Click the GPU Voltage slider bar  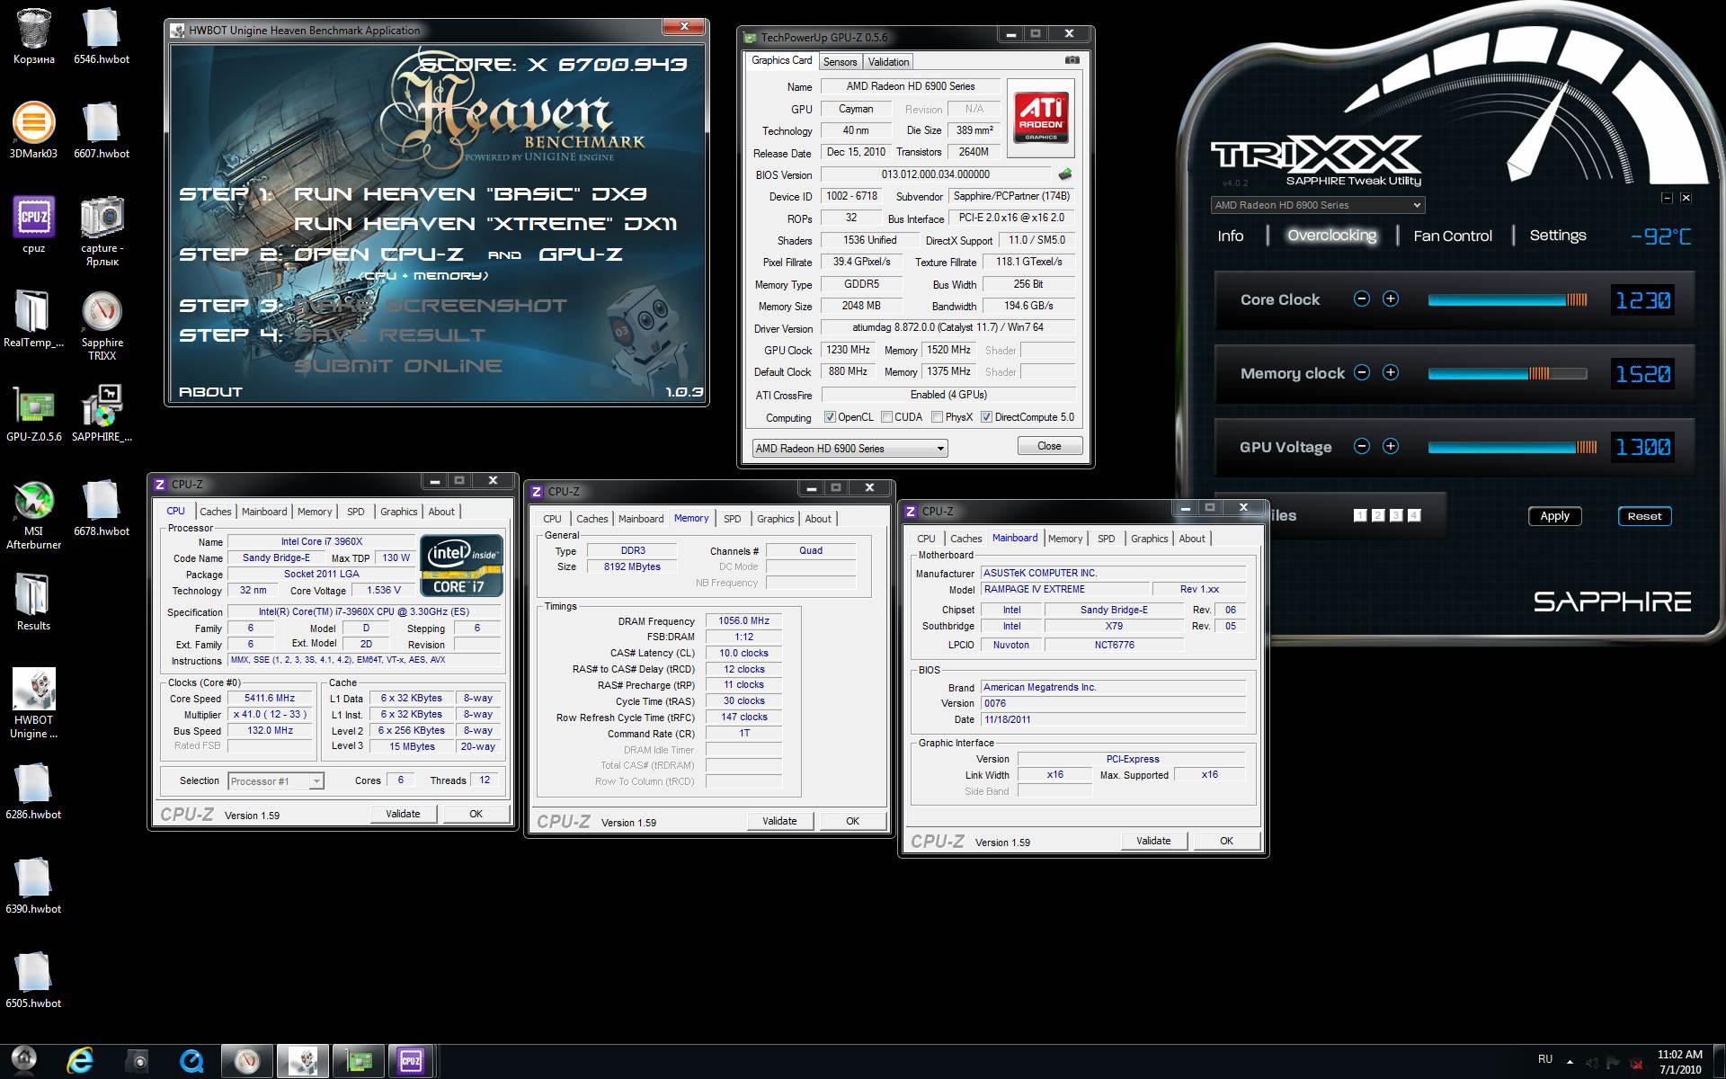(x=1513, y=447)
